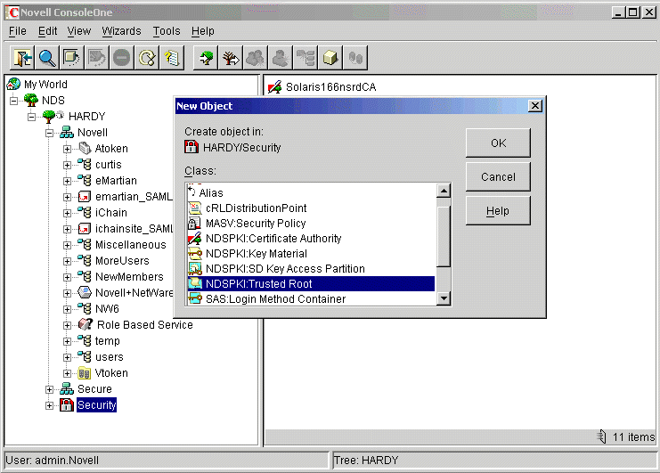
Task: Expand the iChain container
Action: click(67, 213)
